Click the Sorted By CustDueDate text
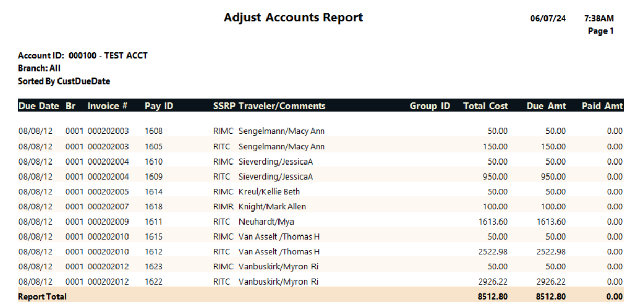Screen dimensions: 628x305 (x=64, y=81)
